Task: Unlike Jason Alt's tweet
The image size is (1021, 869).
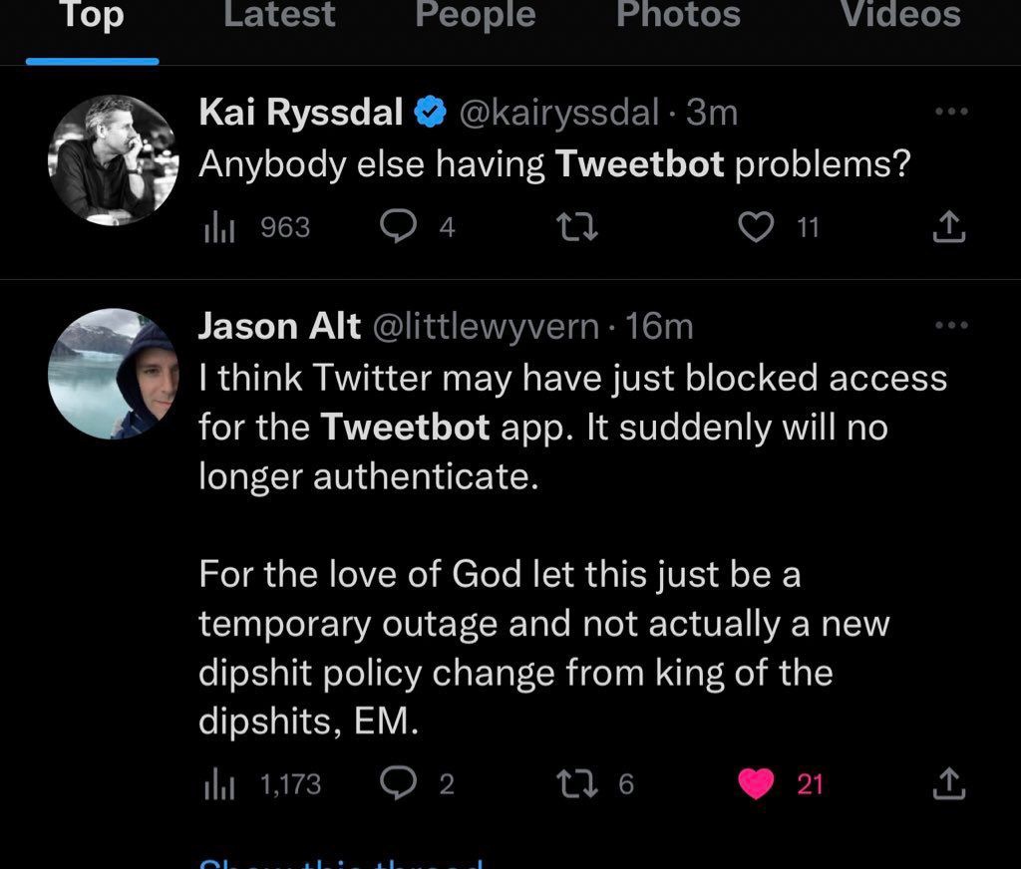Action: 757,784
